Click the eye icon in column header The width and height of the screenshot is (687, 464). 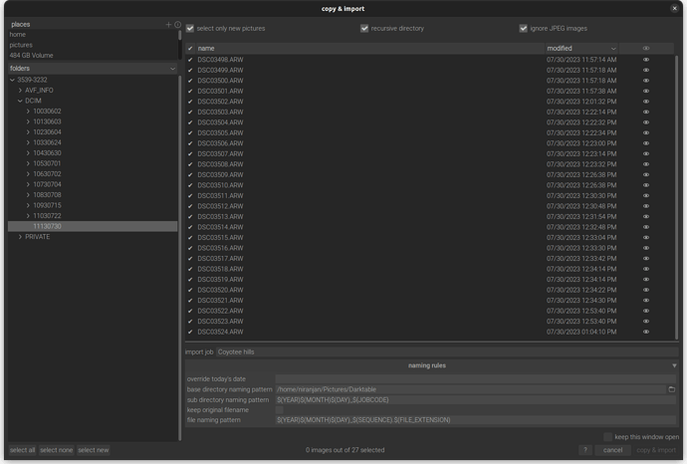645,48
